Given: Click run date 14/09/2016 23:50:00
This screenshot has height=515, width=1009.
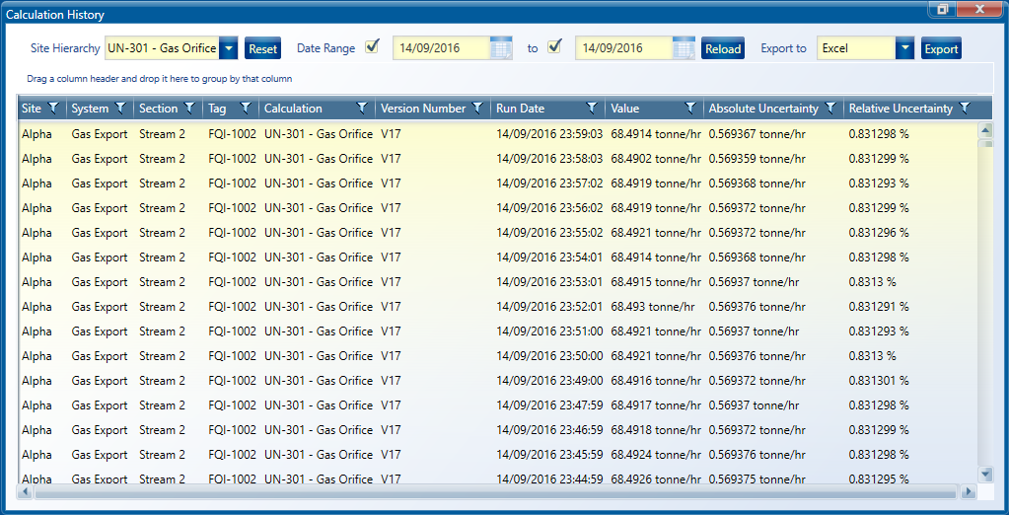Looking at the screenshot, I should pyautogui.click(x=549, y=355).
